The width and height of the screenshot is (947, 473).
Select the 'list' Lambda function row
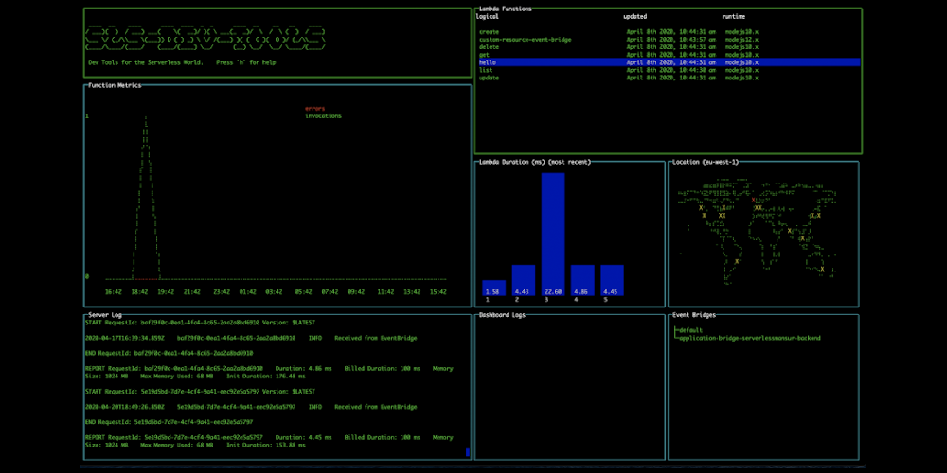pyautogui.click(x=669, y=70)
